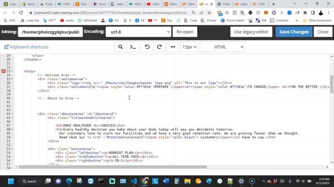This screenshot has height=187, width=334.
Task: Undo the last edit
Action: tap(147, 47)
